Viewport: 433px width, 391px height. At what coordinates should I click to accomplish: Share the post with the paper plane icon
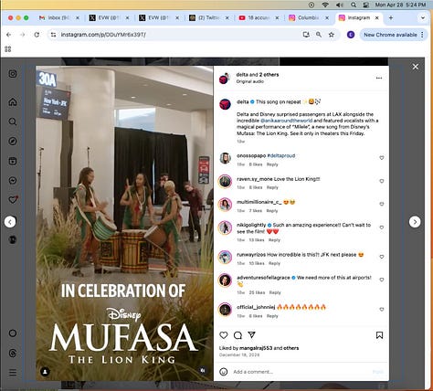click(x=251, y=335)
